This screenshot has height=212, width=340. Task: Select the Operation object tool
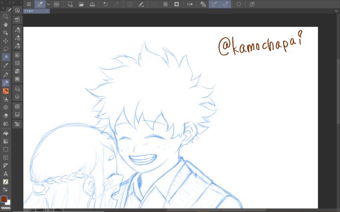pyautogui.click(x=6, y=33)
